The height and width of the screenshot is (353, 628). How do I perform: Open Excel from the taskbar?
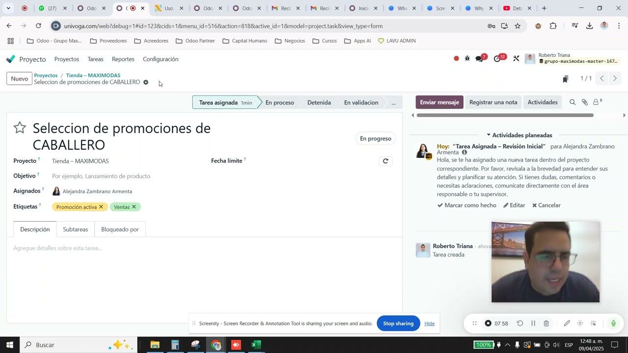tap(256, 345)
